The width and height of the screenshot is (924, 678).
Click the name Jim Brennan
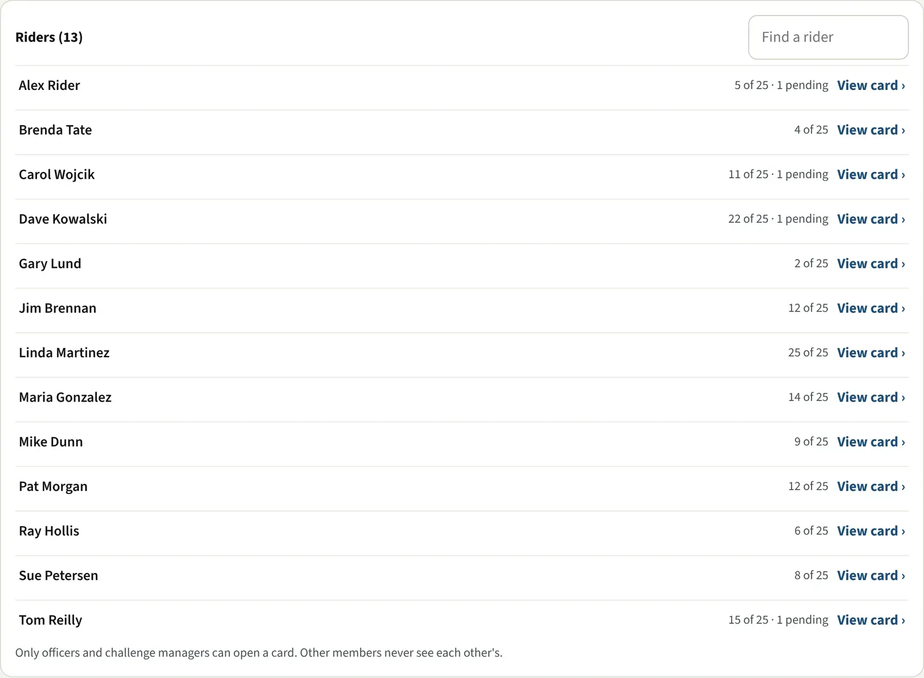click(x=58, y=308)
